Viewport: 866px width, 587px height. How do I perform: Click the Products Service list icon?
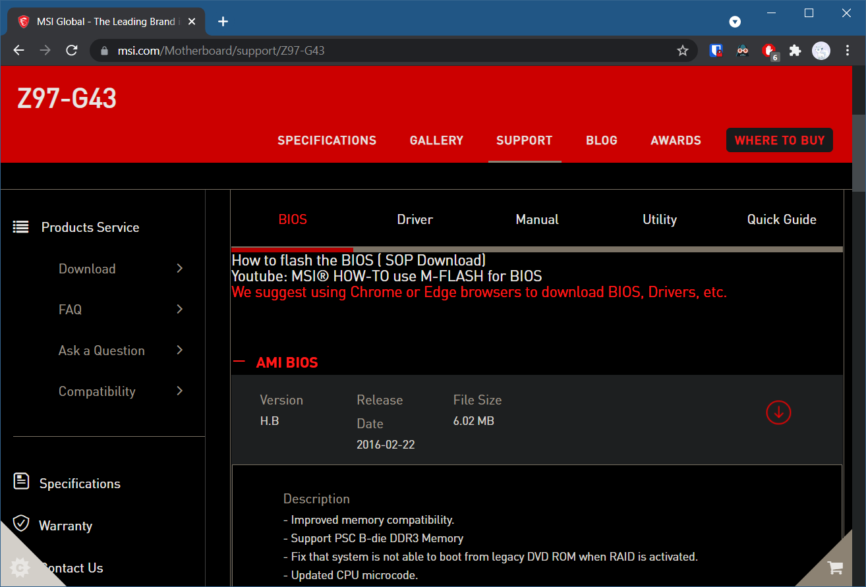(20, 227)
